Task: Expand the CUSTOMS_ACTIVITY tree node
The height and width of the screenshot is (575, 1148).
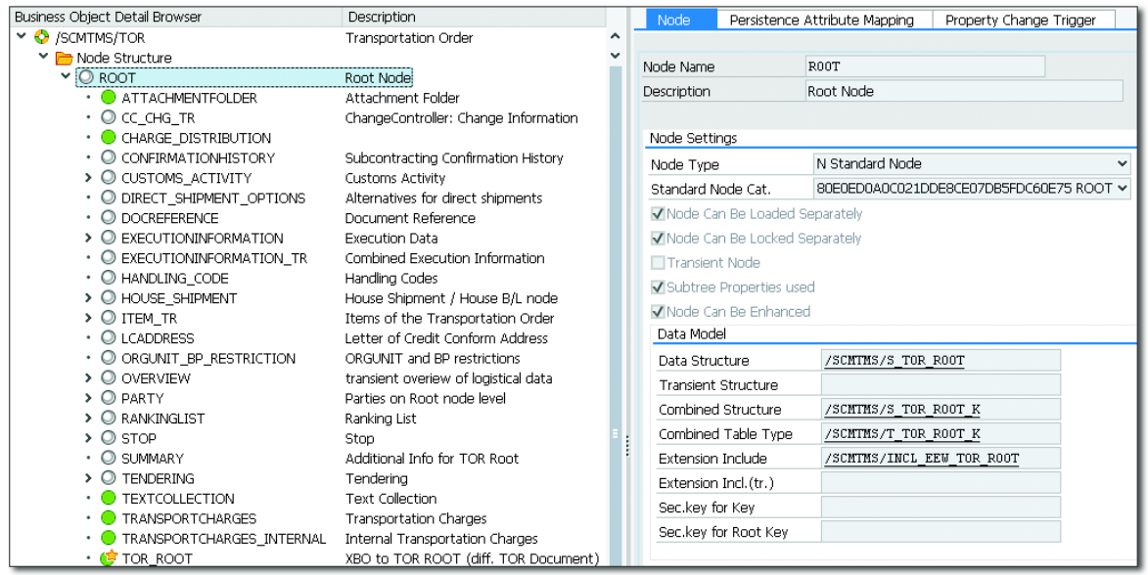Action: click(x=89, y=178)
